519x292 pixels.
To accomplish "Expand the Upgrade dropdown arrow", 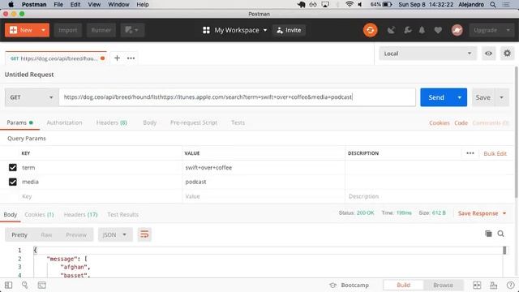I will [x=508, y=30].
